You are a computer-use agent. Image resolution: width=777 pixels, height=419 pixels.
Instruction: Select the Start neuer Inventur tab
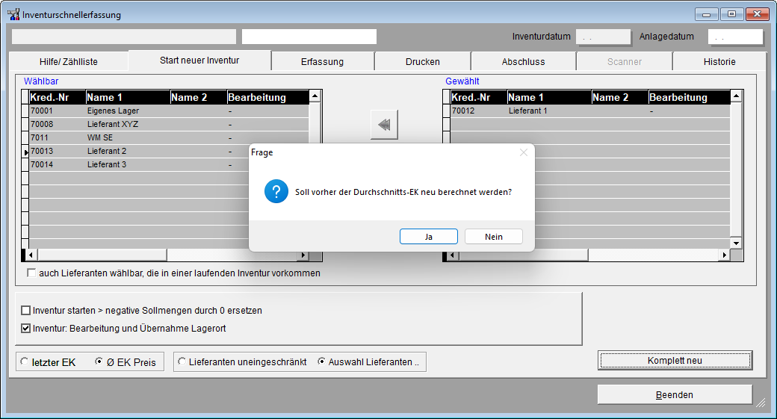coord(199,60)
